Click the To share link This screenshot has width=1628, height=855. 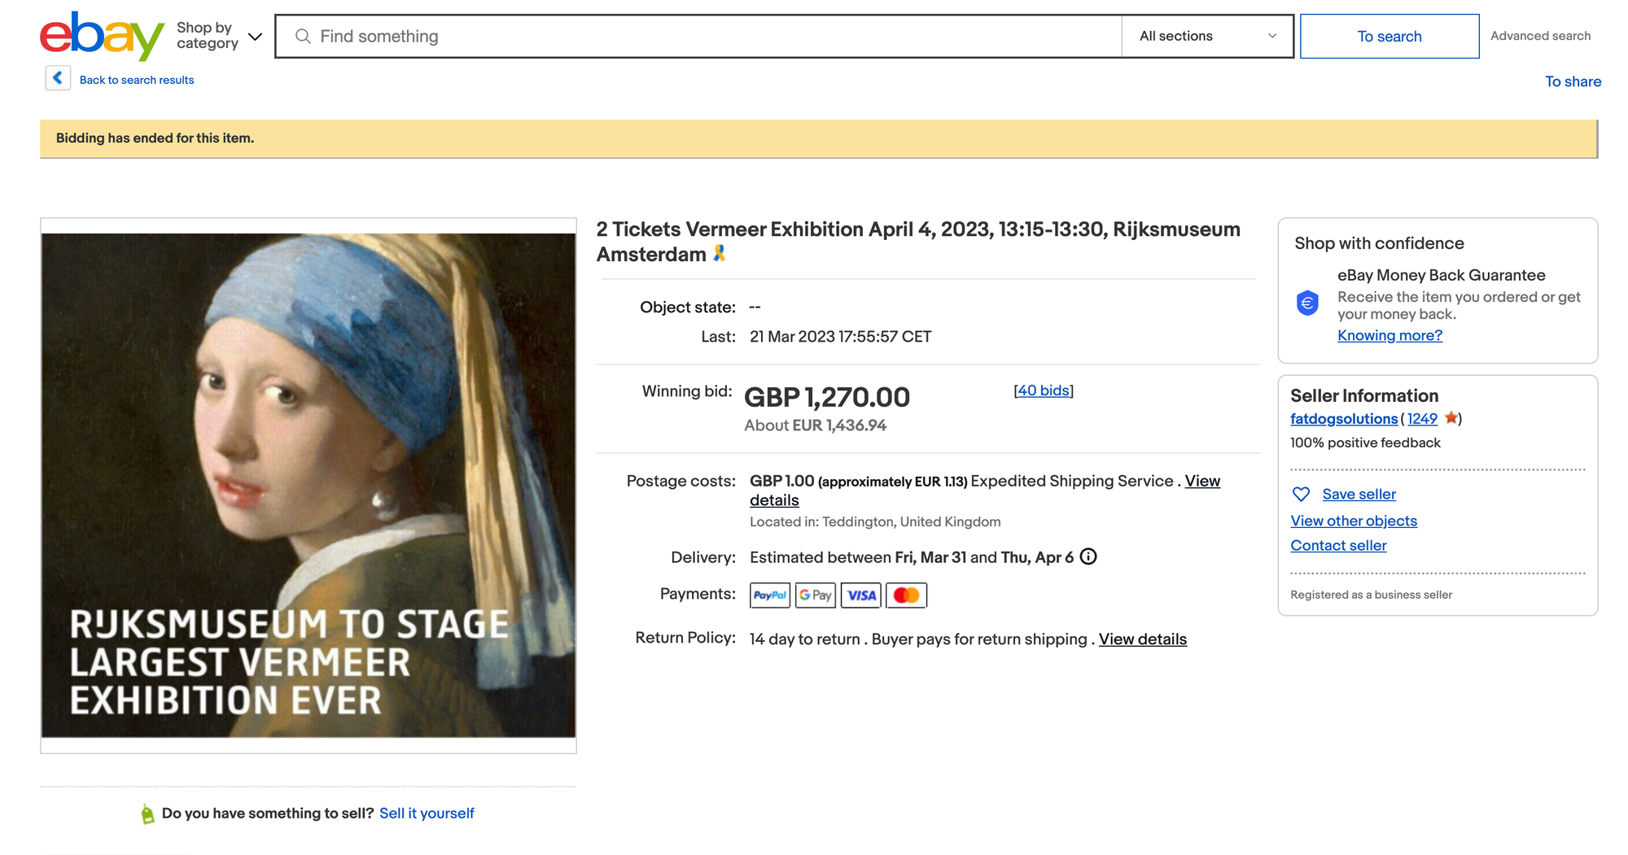click(x=1573, y=81)
